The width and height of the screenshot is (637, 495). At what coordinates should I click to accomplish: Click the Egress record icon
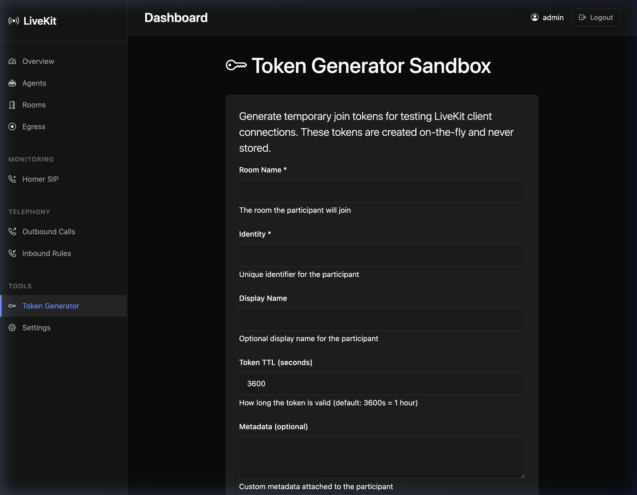(12, 126)
